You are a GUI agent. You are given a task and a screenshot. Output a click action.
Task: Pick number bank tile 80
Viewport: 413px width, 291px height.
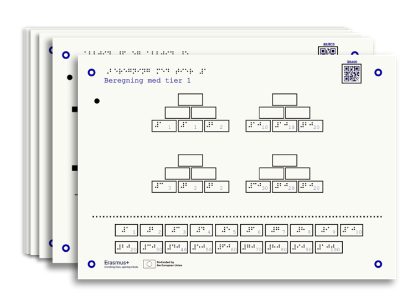pyautogui.click(x=277, y=247)
